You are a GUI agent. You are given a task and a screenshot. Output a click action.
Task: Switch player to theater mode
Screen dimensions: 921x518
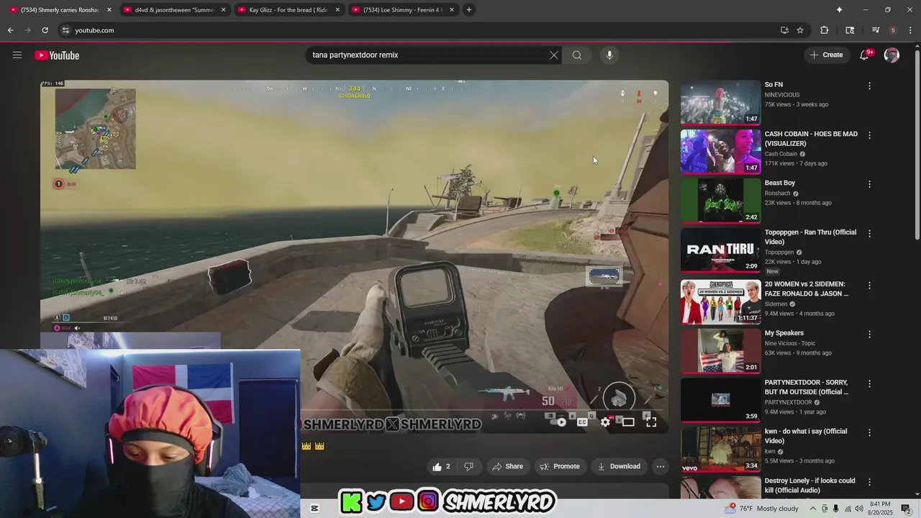628,422
